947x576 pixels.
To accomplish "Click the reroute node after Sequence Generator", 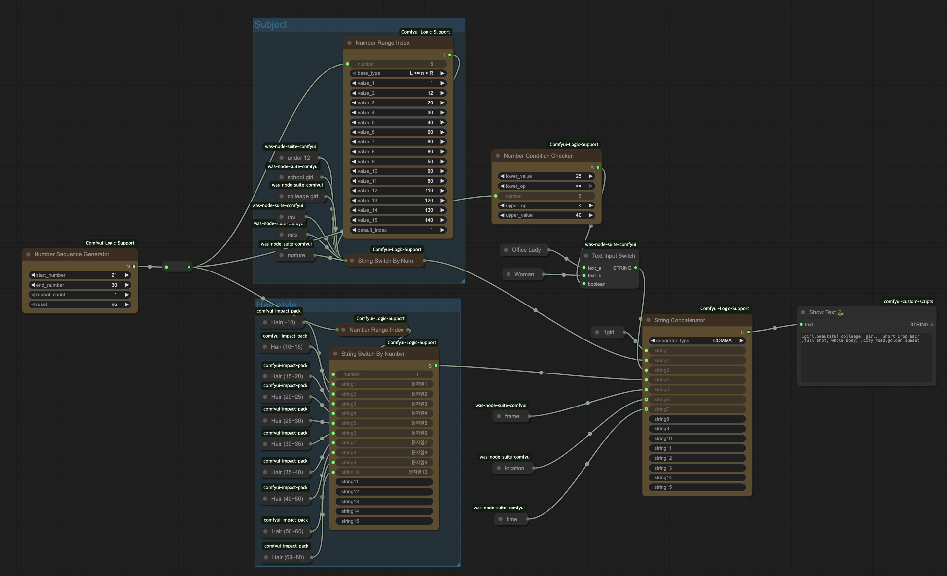I will point(178,267).
